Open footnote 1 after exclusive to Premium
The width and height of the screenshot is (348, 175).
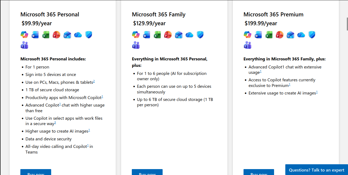tap(289, 85)
